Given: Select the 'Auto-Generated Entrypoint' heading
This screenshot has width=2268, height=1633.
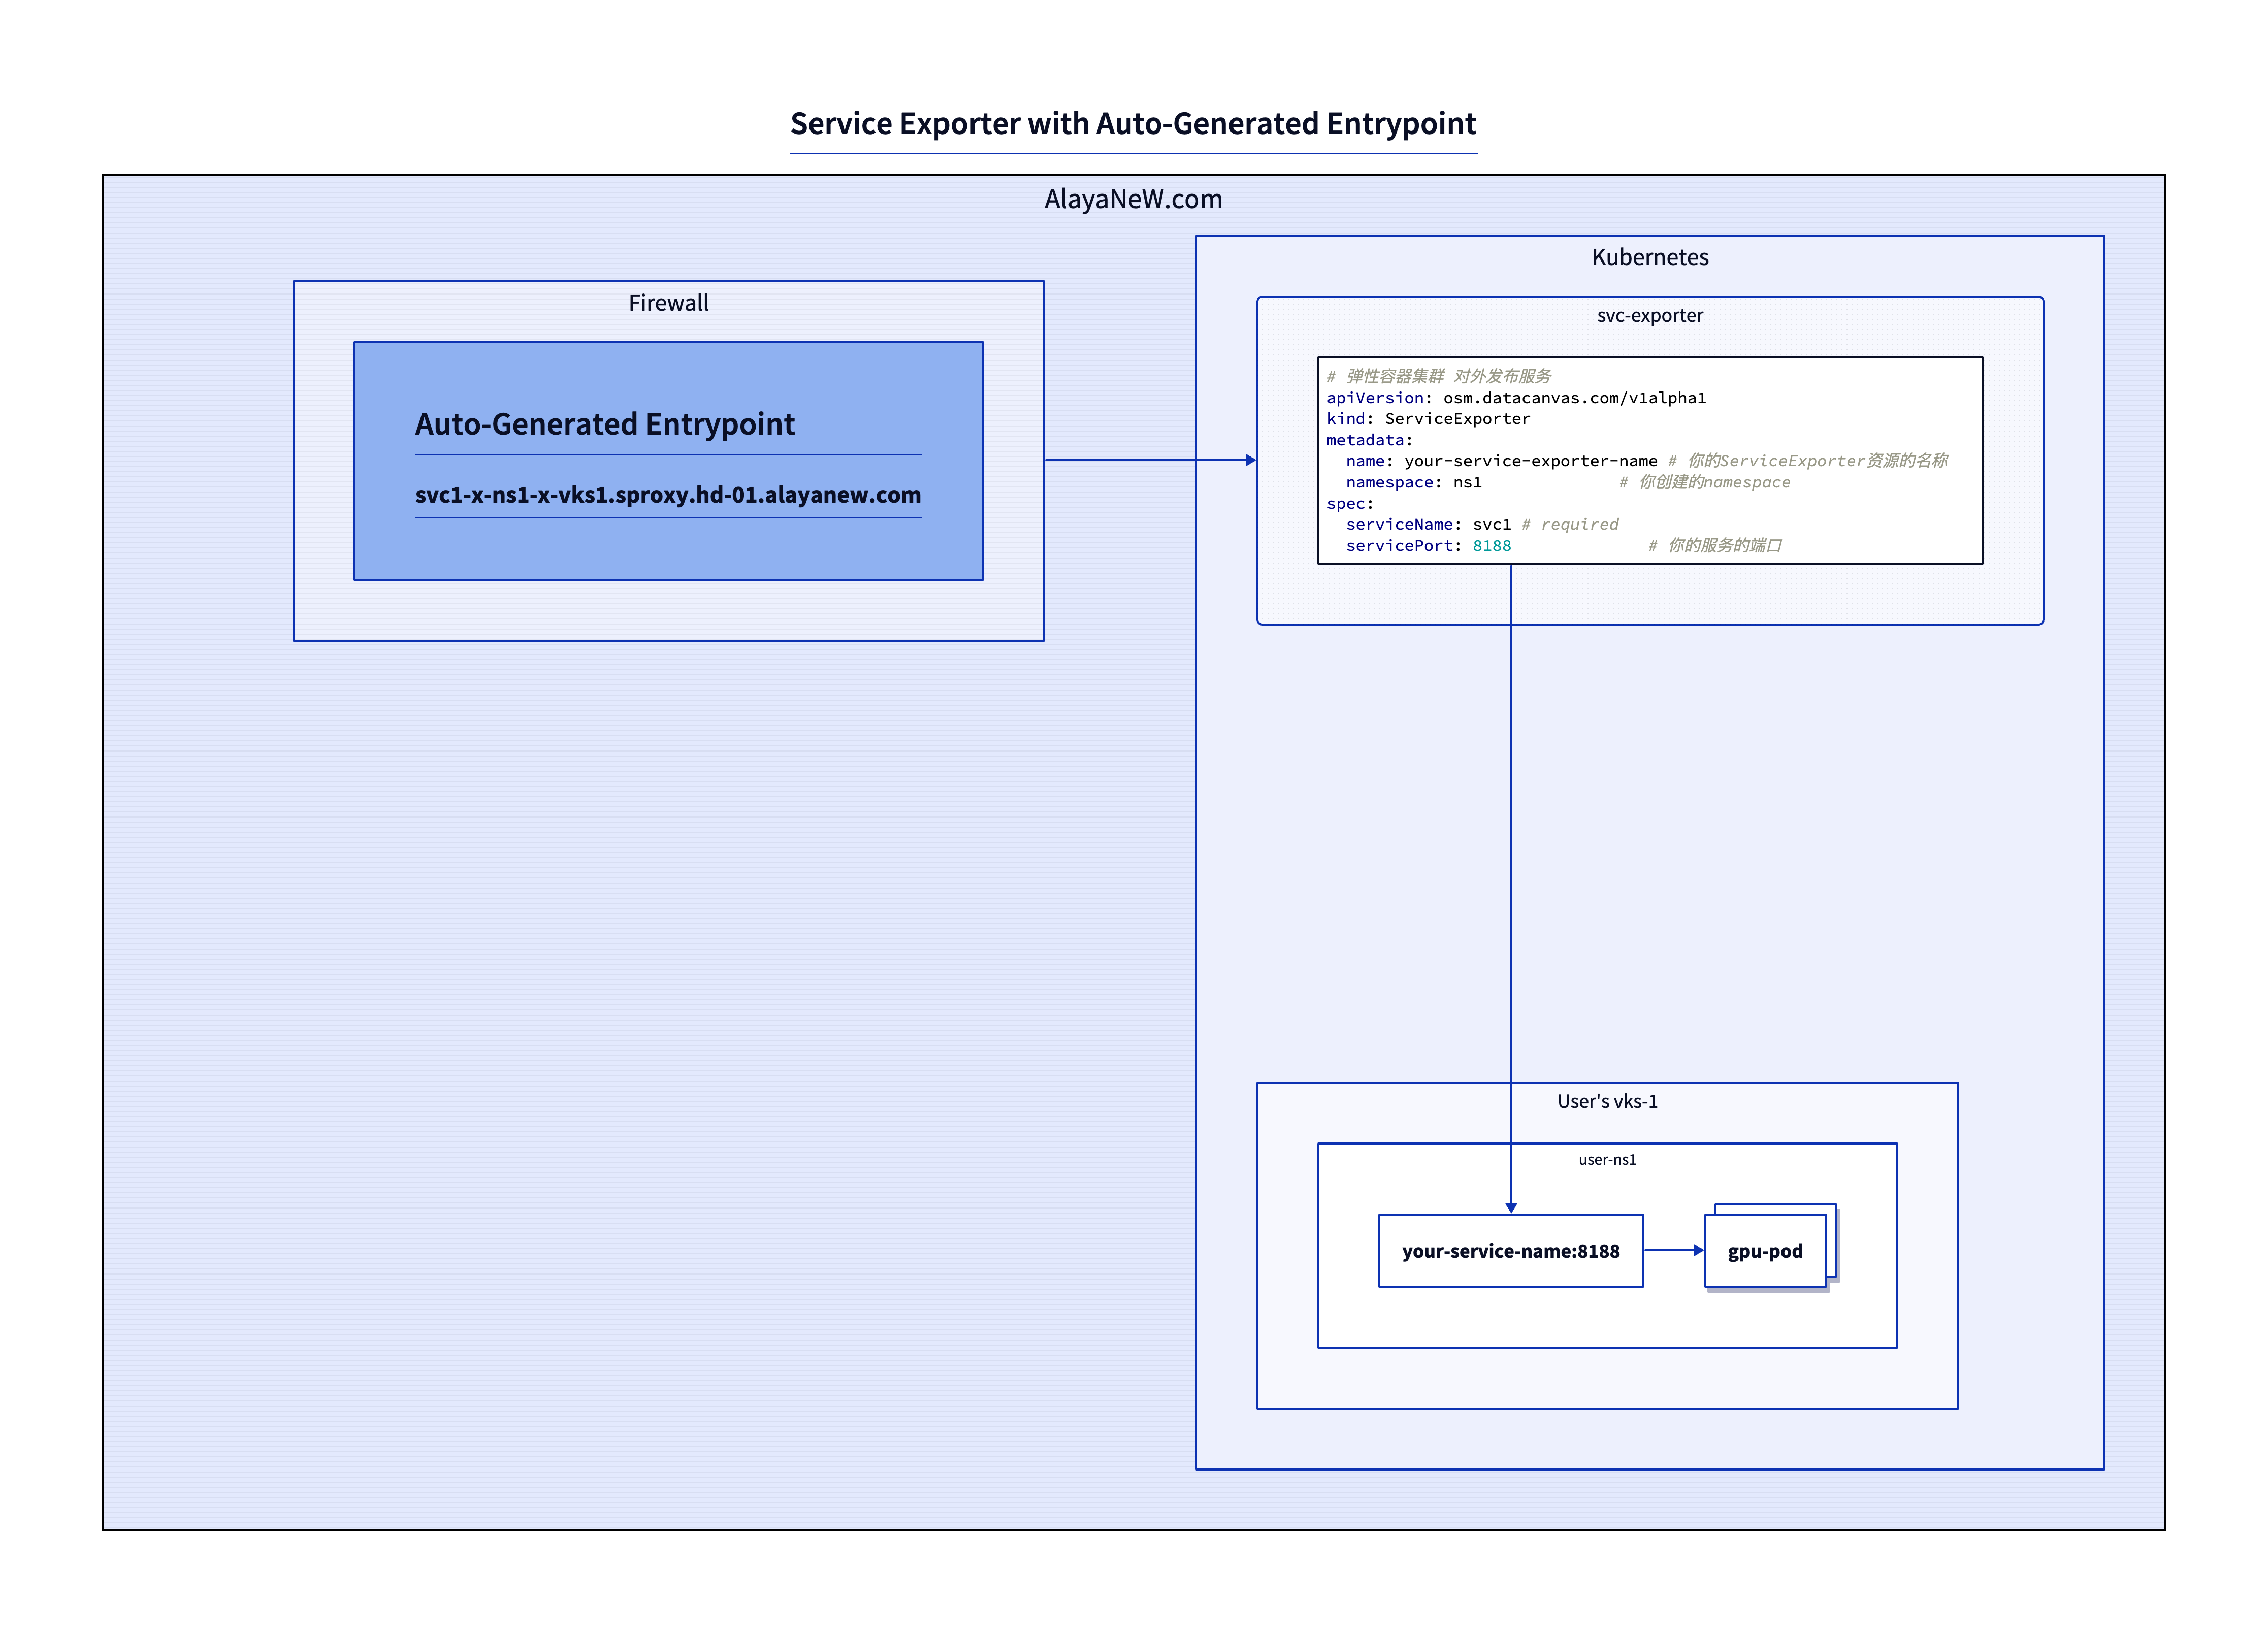Looking at the screenshot, I should [605, 424].
